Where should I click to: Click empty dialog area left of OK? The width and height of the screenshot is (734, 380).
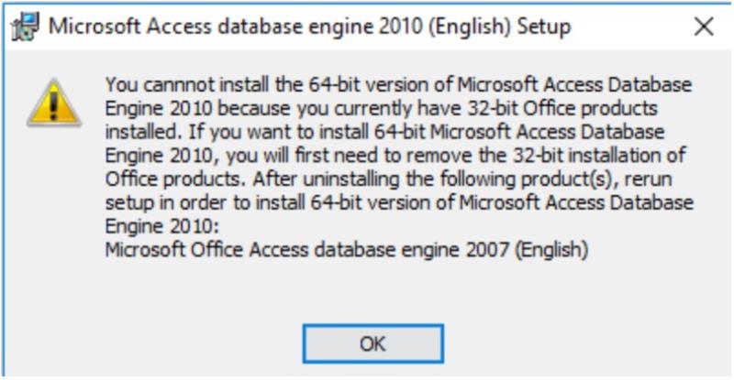click(165, 345)
